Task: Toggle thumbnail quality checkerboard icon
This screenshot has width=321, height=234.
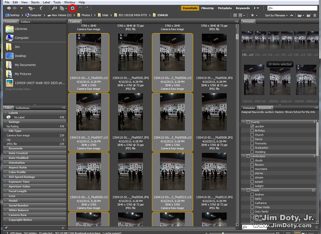Action: coord(235,15)
